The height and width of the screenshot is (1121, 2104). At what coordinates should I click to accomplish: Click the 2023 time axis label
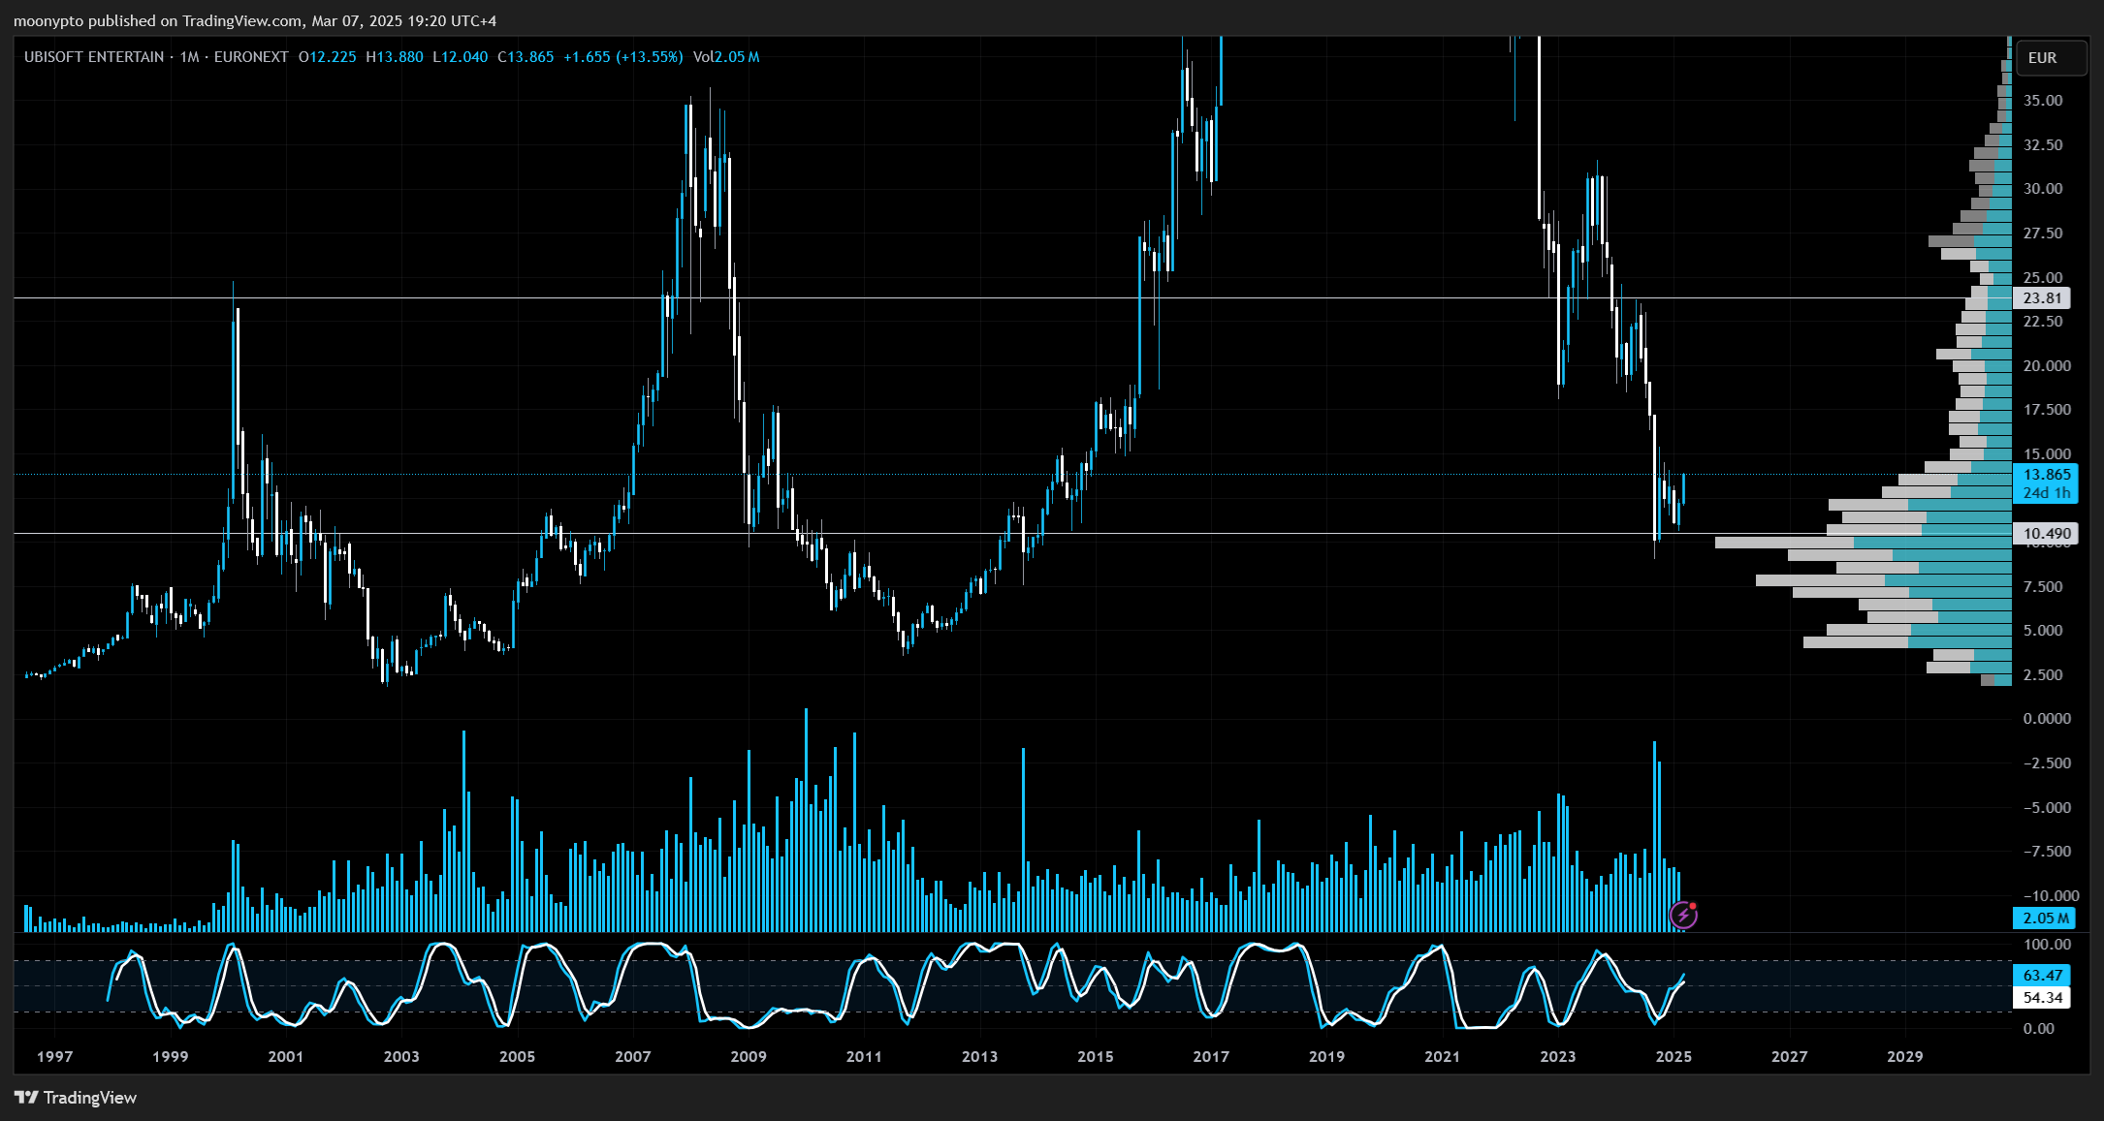[1558, 1057]
